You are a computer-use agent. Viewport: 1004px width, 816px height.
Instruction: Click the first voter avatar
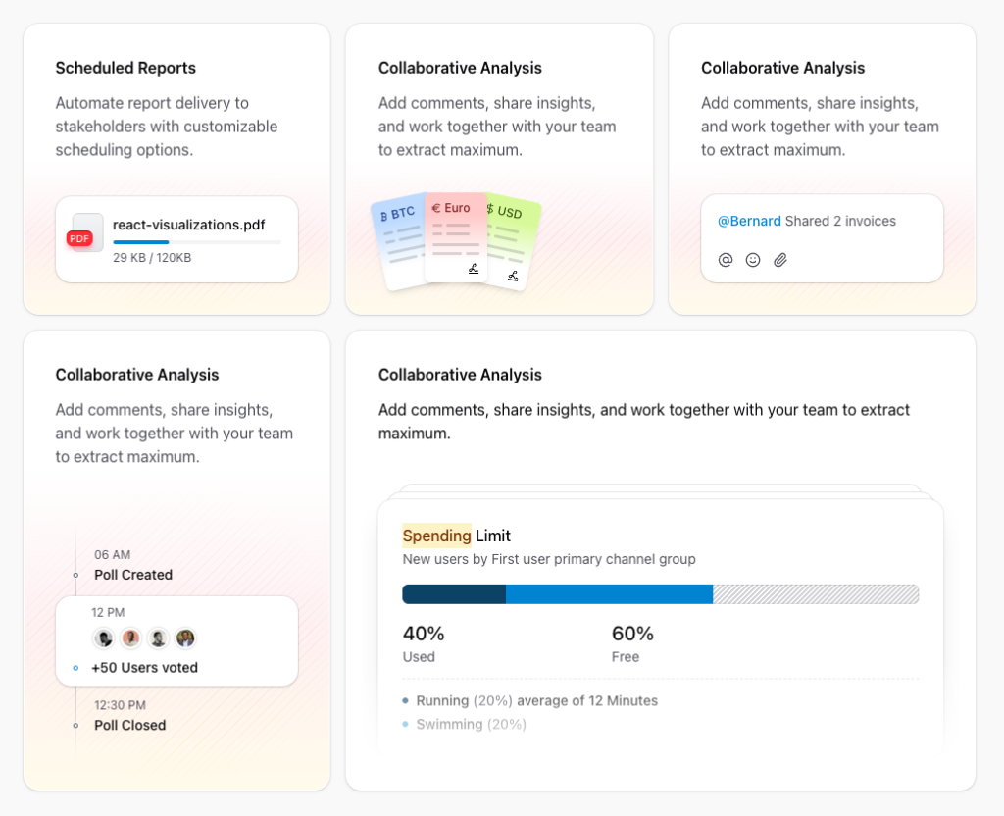pos(104,638)
